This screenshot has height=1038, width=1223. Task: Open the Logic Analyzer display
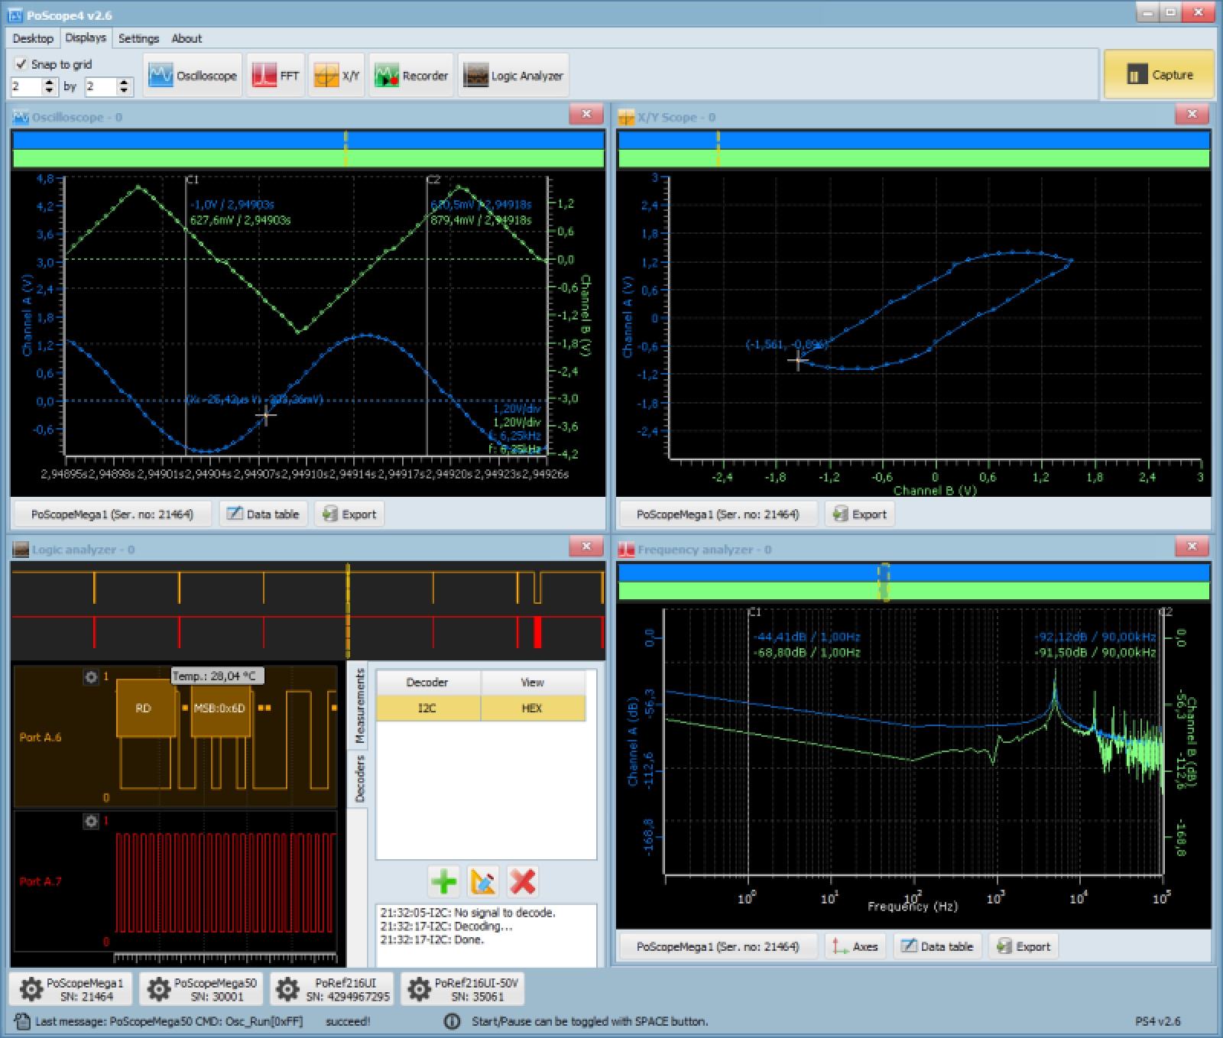pyautogui.click(x=514, y=76)
